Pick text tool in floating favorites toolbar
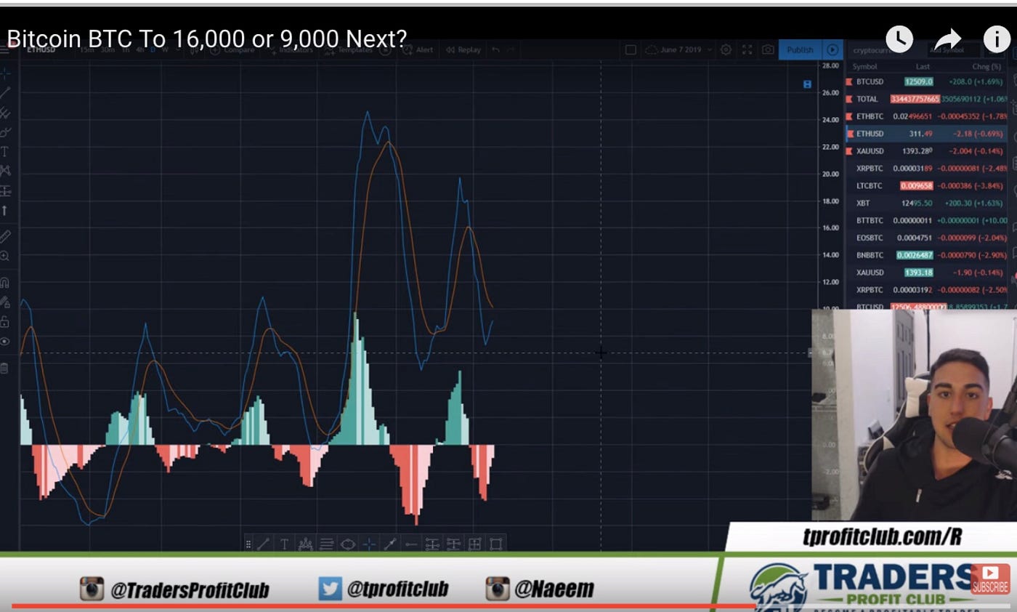This screenshot has height=612, width=1017. tap(284, 544)
